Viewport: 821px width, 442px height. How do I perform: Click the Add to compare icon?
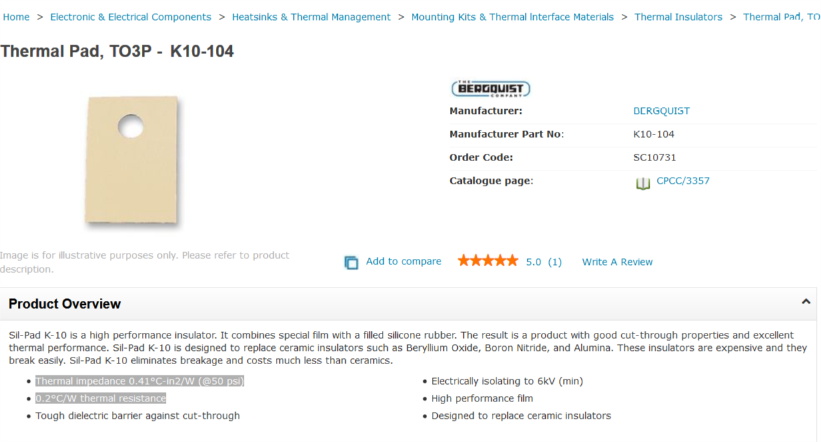tap(351, 262)
